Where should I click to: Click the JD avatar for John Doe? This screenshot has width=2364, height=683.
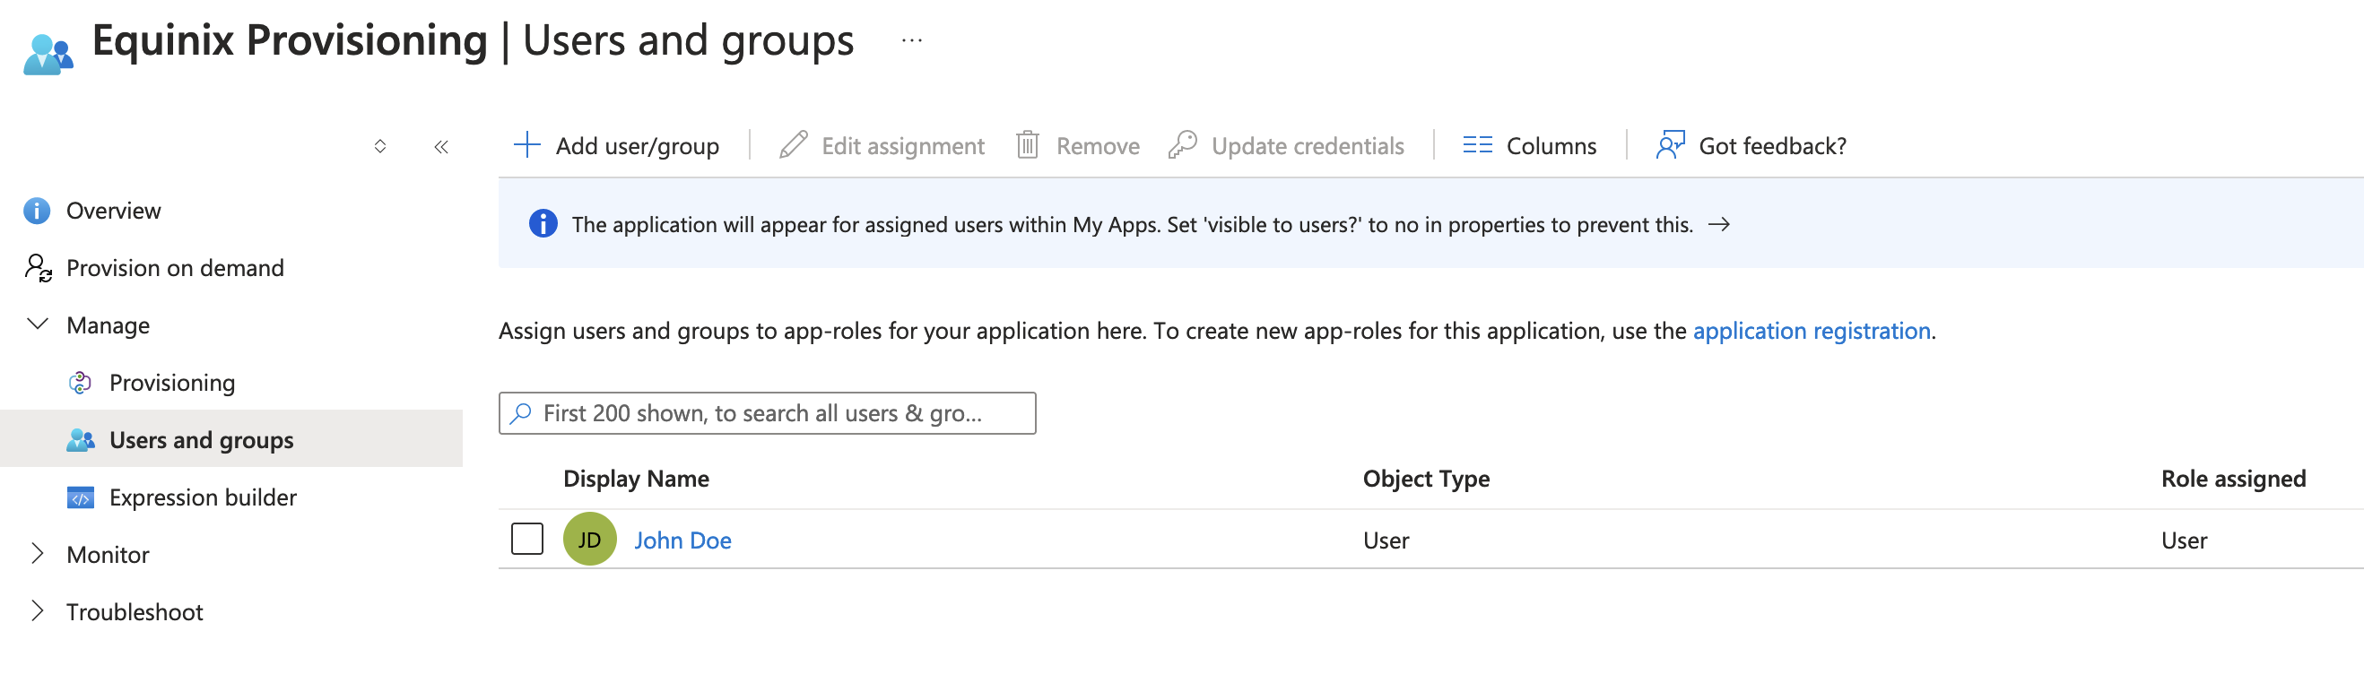pos(589,539)
